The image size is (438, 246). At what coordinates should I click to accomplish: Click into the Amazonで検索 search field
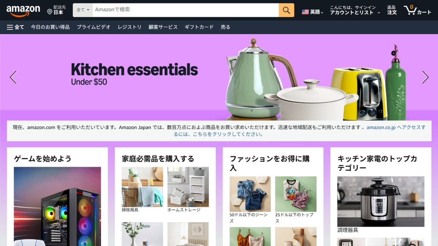(x=185, y=10)
